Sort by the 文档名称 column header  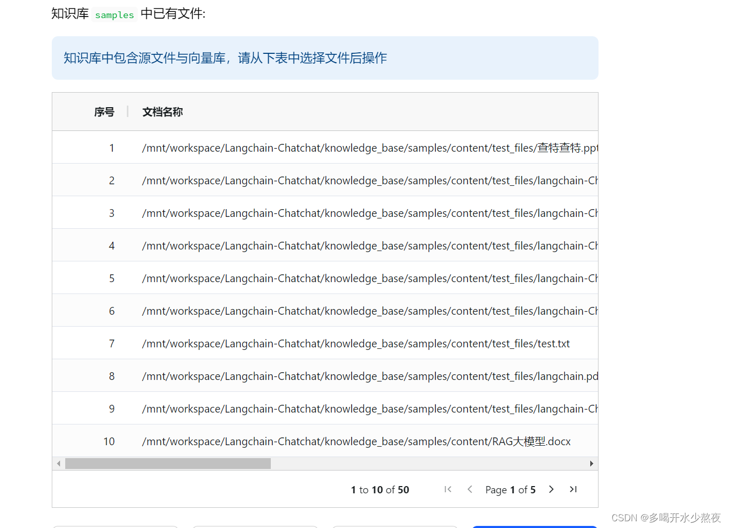163,112
